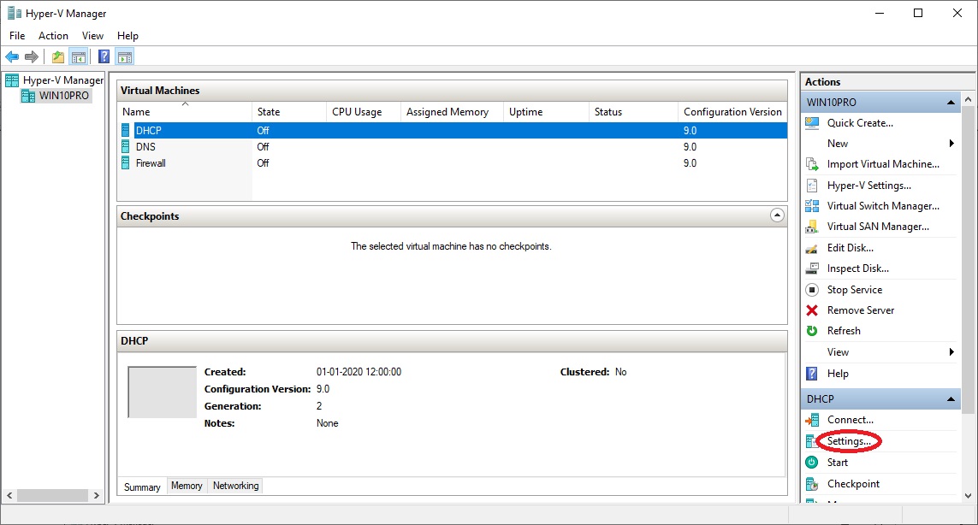Open the Help menu in menu bar

pos(127,36)
